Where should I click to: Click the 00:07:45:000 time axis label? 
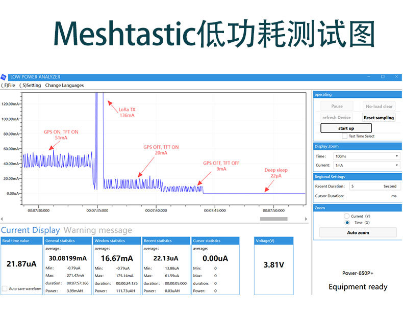pos(215,210)
